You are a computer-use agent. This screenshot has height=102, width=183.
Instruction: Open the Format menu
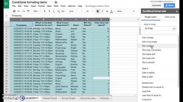[41, 6]
